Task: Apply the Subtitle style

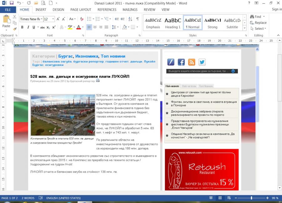Action: [x=232, y=23]
